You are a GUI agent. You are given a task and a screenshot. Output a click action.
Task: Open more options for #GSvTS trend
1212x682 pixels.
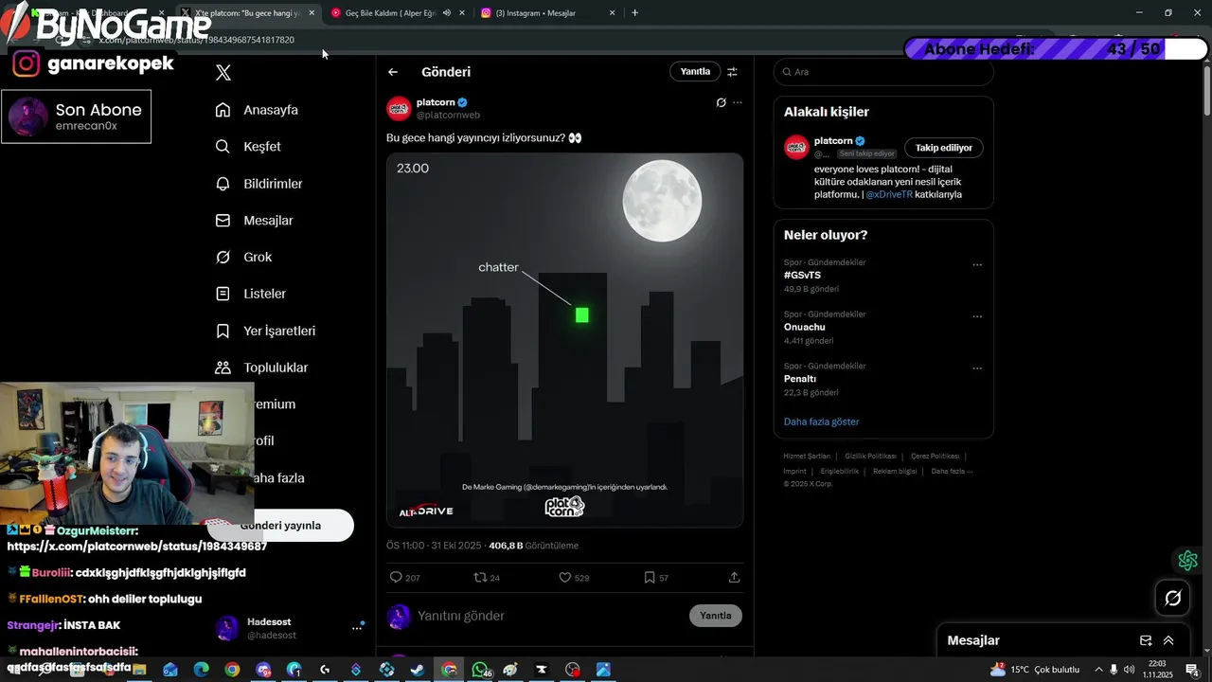(x=977, y=264)
